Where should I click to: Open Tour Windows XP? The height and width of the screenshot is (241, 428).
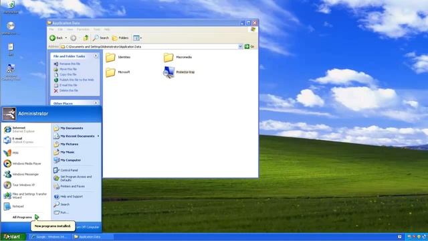[19, 185]
